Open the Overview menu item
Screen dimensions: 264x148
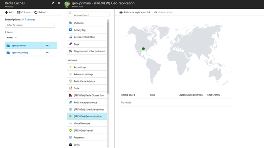[87, 23]
